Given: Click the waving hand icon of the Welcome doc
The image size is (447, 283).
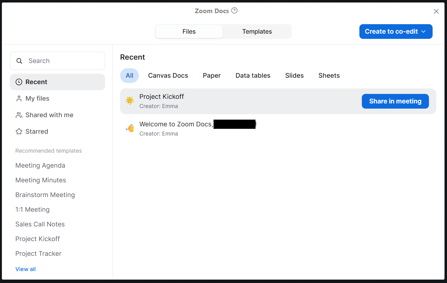Looking at the screenshot, I should (130, 128).
